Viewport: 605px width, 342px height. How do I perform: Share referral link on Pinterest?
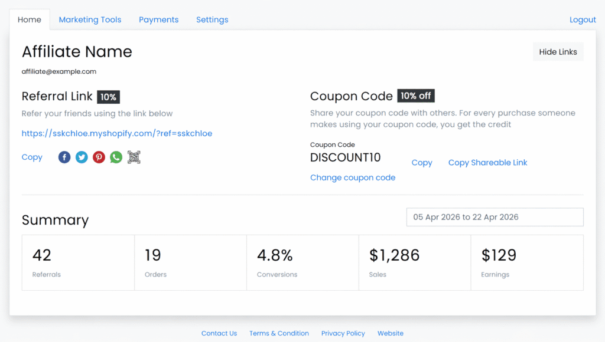point(98,157)
